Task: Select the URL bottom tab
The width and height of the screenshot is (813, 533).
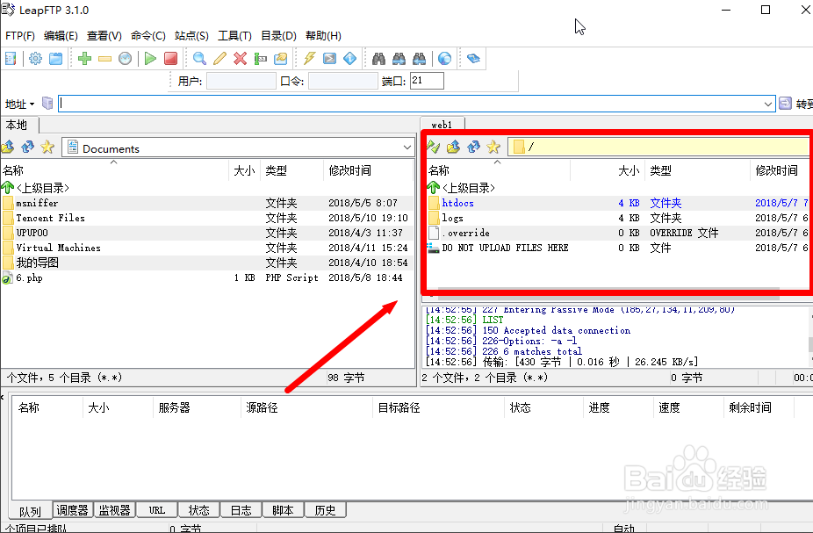Action: (157, 510)
